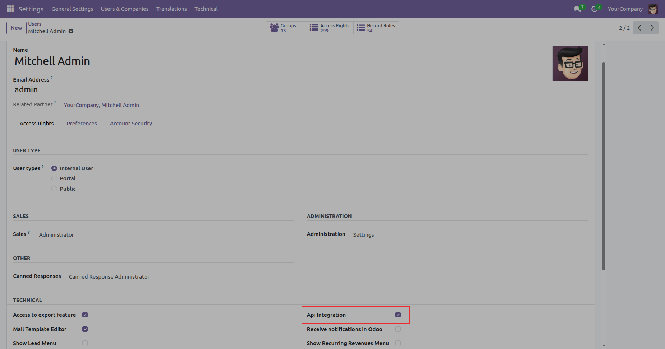This screenshot has width=665, height=349.
Task: Toggle Api Integration checkbox
Action: (398, 315)
